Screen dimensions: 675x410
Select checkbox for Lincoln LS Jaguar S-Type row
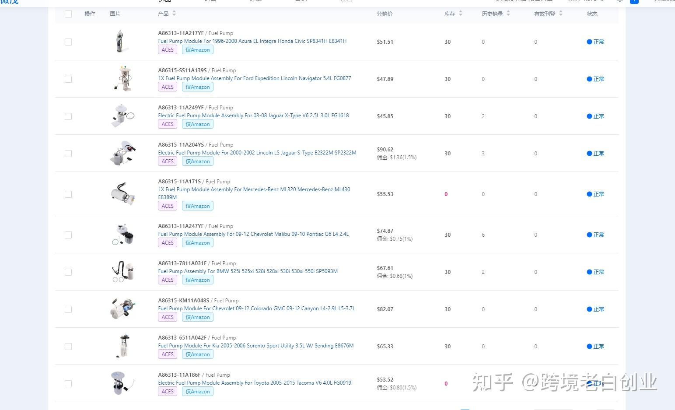coord(68,154)
